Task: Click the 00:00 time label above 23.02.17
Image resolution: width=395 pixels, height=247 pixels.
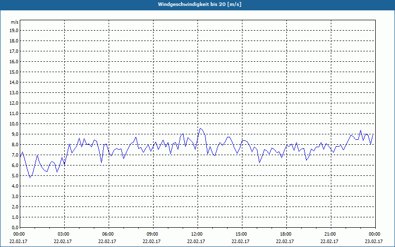Action: 375,234
